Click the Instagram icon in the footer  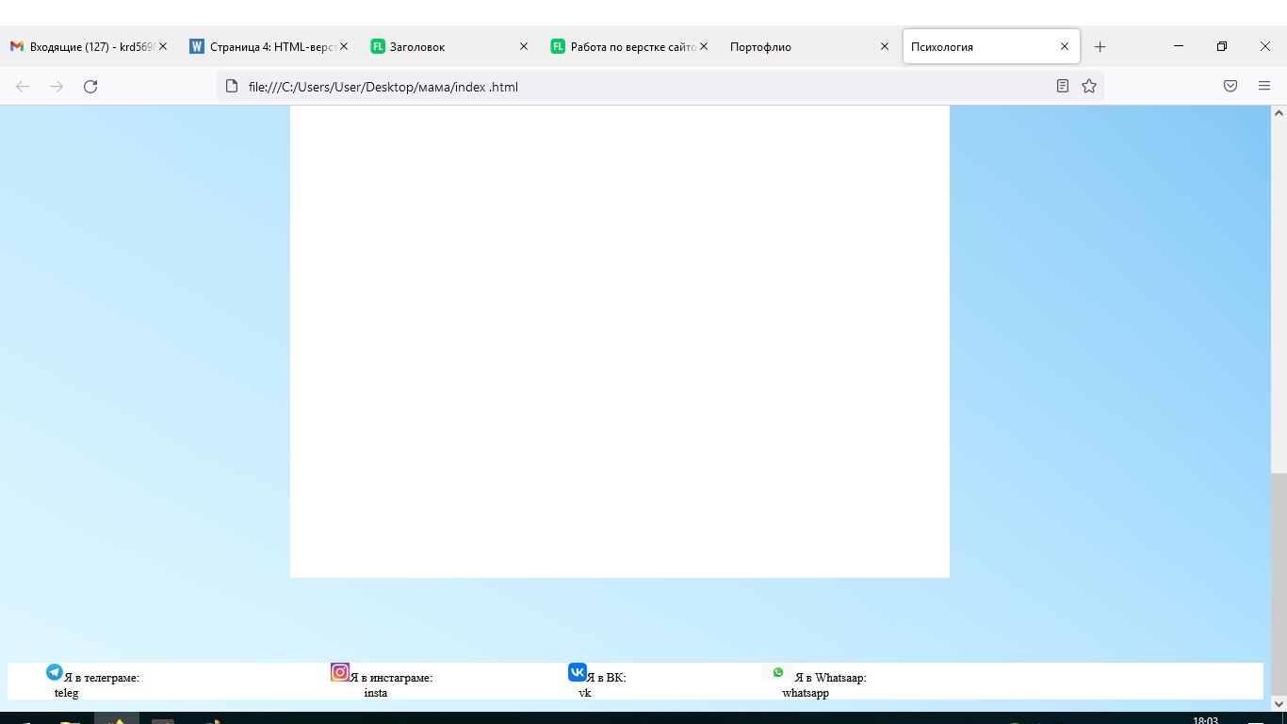pyautogui.click(x=340, y=672)
